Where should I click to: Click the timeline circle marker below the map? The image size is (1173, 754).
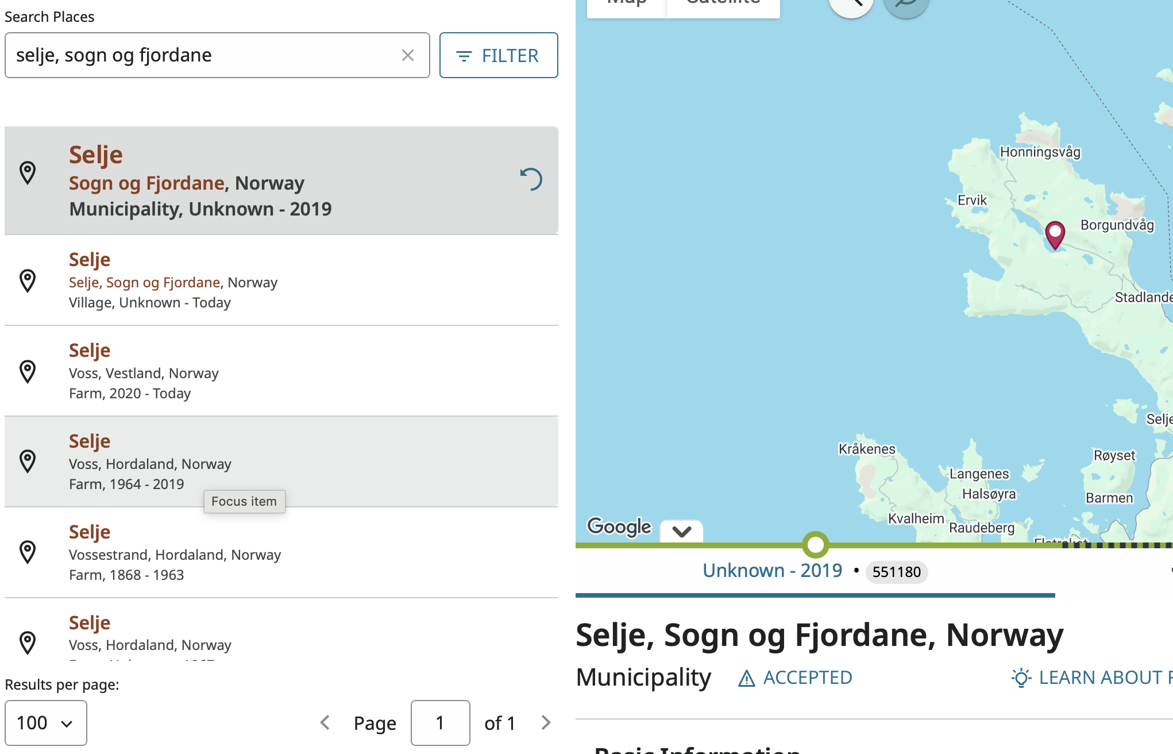point(815,544)
